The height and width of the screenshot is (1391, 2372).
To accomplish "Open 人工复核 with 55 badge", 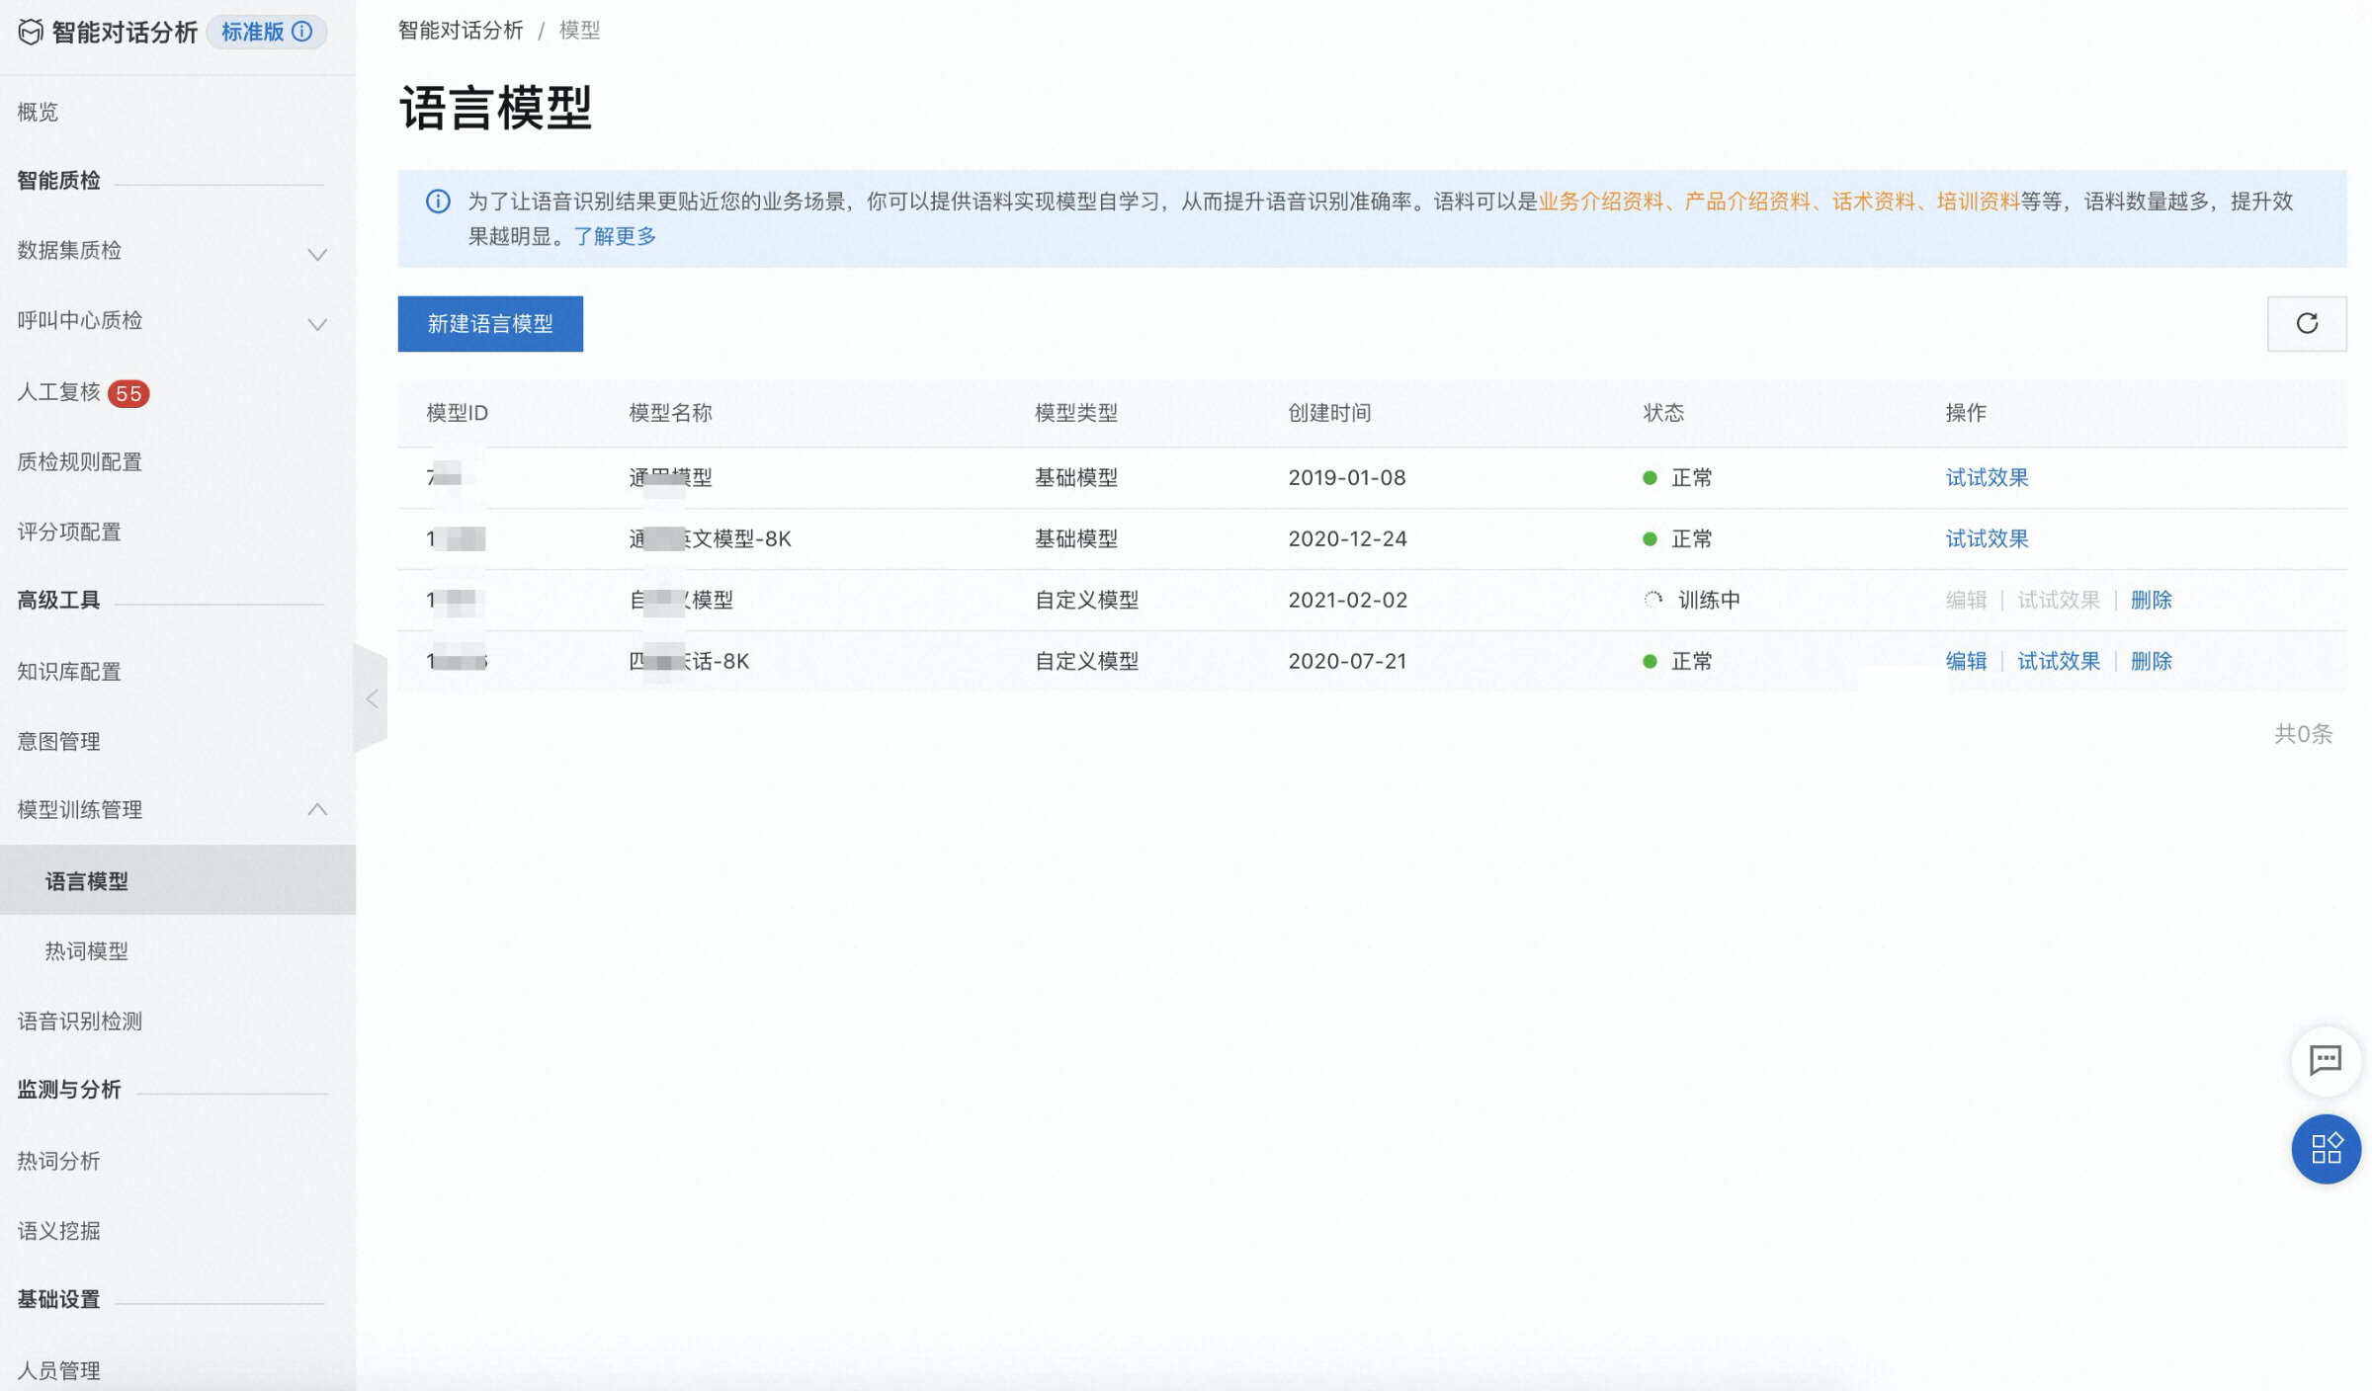I will [x=83, y=392].
